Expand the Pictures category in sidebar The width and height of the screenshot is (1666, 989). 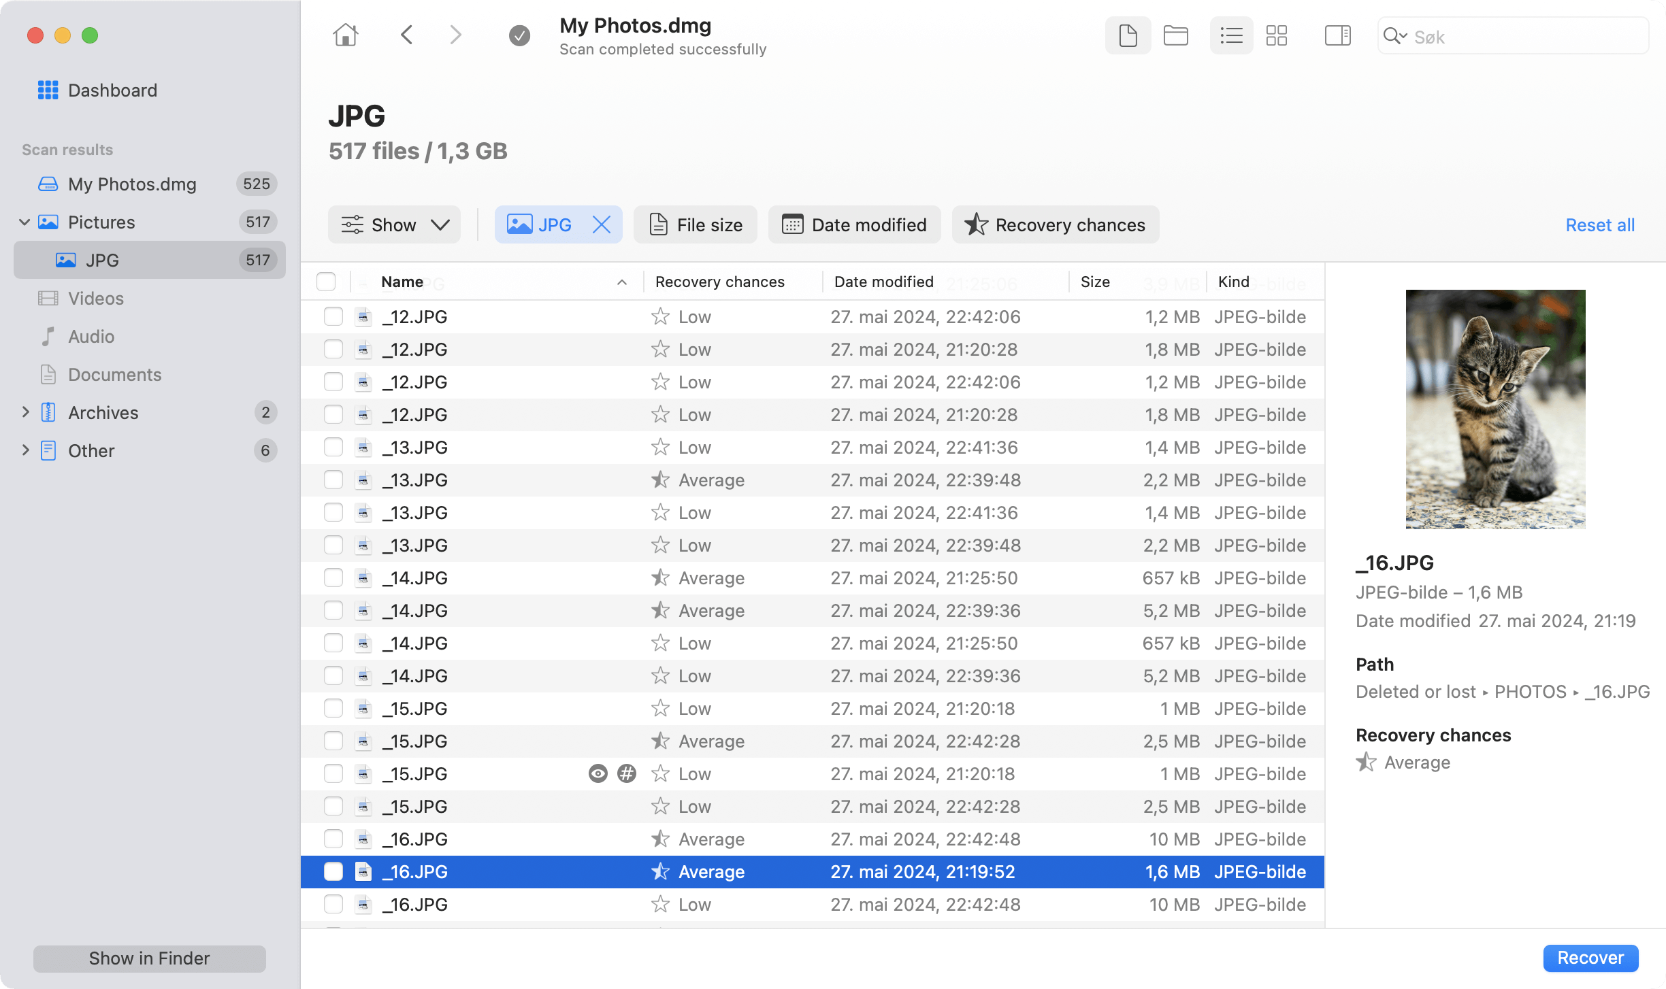[x=24, y=221]
